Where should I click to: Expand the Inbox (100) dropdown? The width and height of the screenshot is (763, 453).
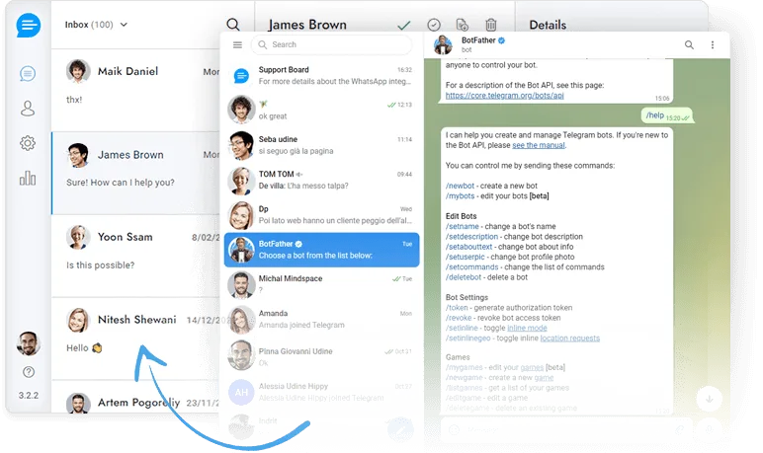(96, 25)
